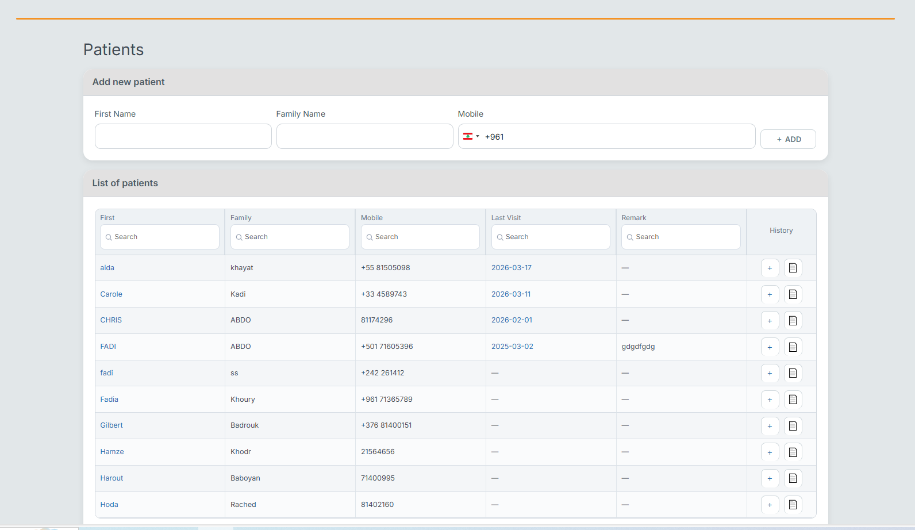
Task: Open patient link Carole
Action: [112, 294]
